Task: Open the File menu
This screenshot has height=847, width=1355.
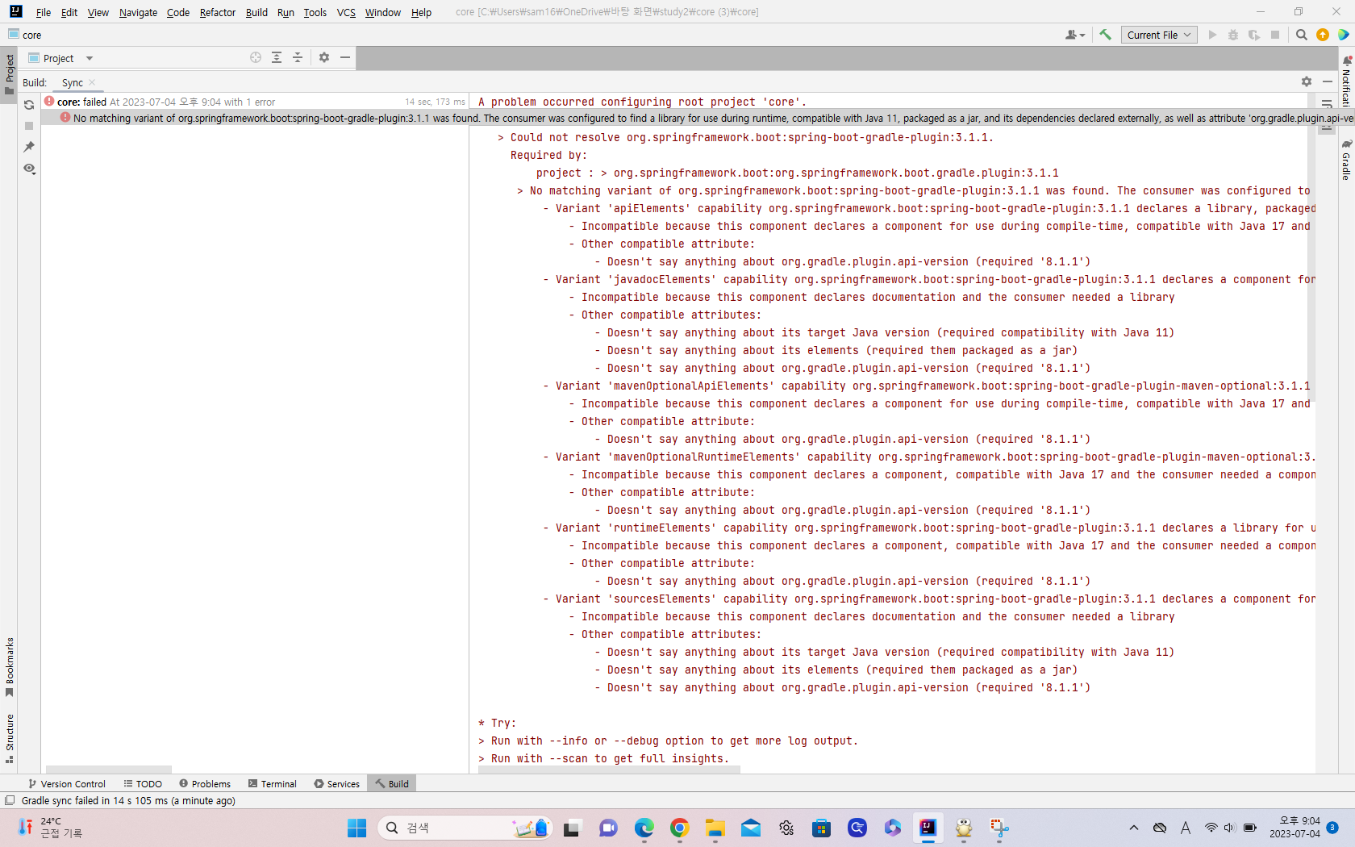Action: tap(44, 12)
